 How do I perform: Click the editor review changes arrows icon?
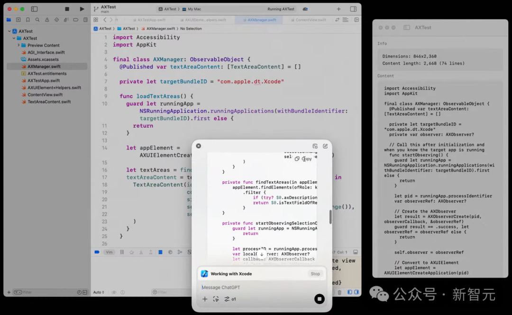pyautogui.click(x=337, y=20)
